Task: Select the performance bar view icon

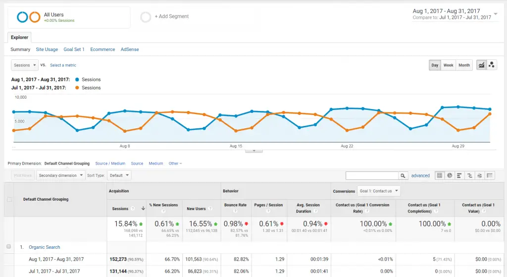Action: [459, 175]
